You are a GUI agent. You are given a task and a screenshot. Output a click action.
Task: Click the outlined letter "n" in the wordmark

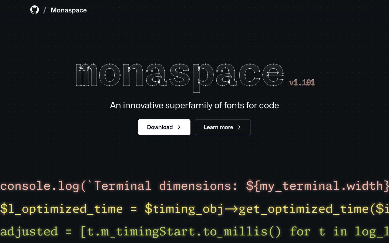click(x=133, y=75)
